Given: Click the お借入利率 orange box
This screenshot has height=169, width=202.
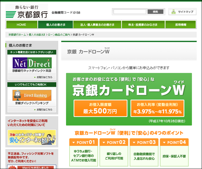Looking at the screenshot, I should (157, 108).
